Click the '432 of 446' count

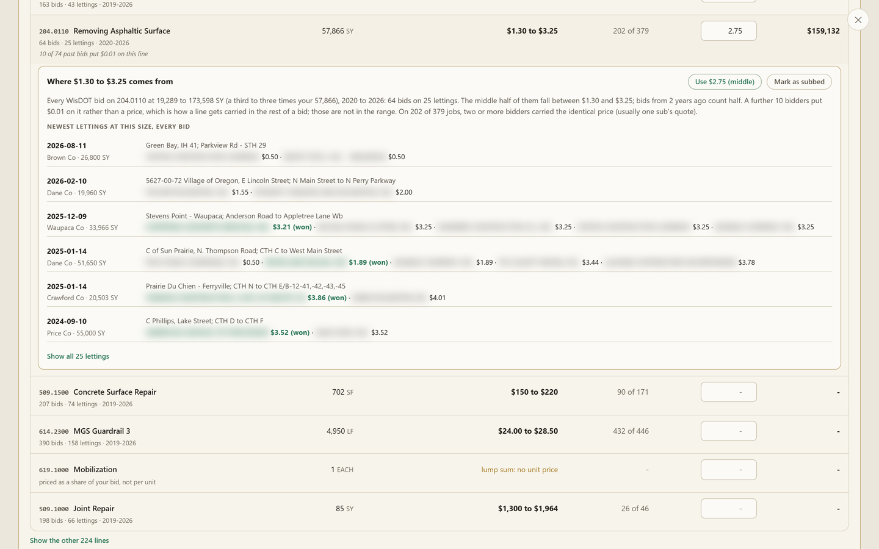tap(631, 431)
